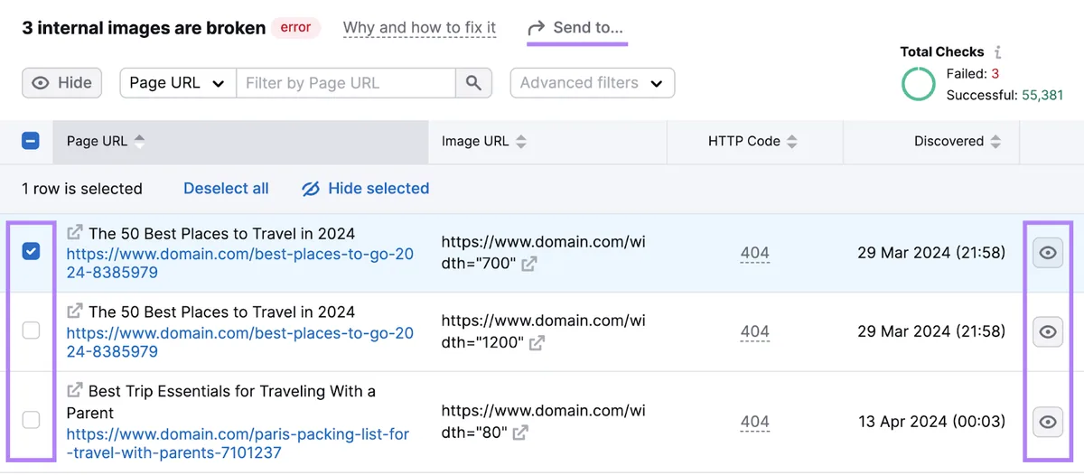1084x475 pixels.
Task: Uncheck the checked first row checkbox
Action: pyautogui.click(x=31, y=252)
